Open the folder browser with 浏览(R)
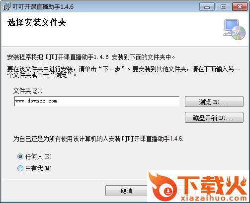250x203 pixels. pos(214,101)
